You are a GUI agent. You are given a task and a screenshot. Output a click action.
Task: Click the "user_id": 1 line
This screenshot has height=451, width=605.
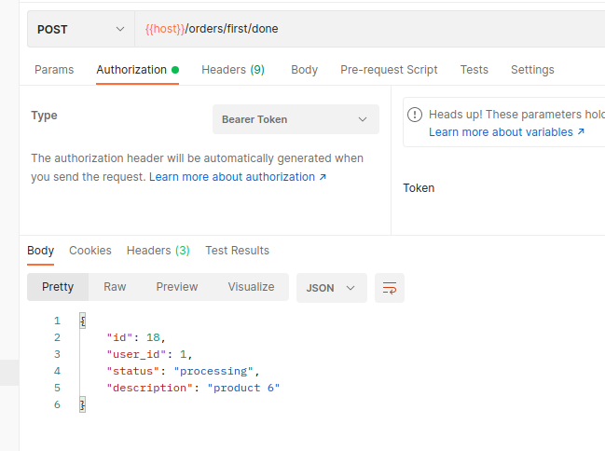click(x=149, y=354)
